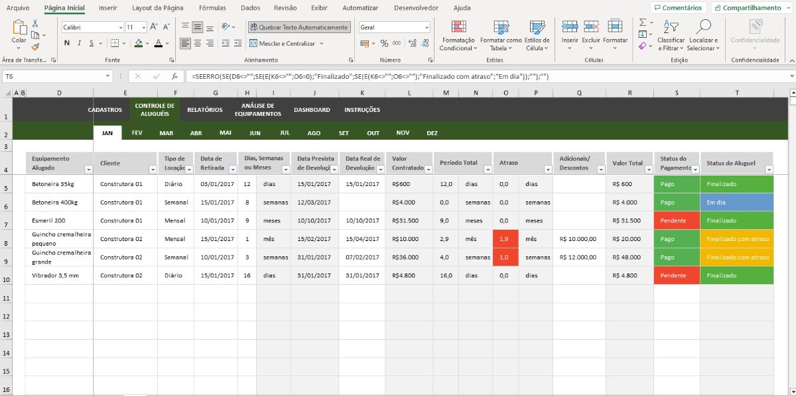This screenshot has width=796, height=396.
Task: Click the Classificar e Filtrar icon
Action: coord(671,35)
